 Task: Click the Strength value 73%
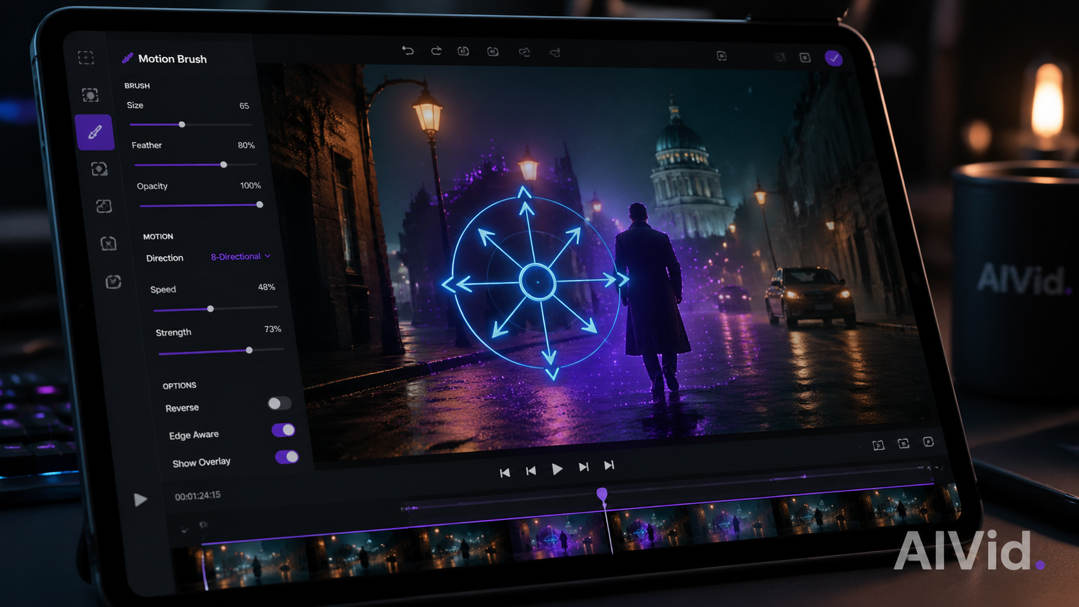point(273,329)
